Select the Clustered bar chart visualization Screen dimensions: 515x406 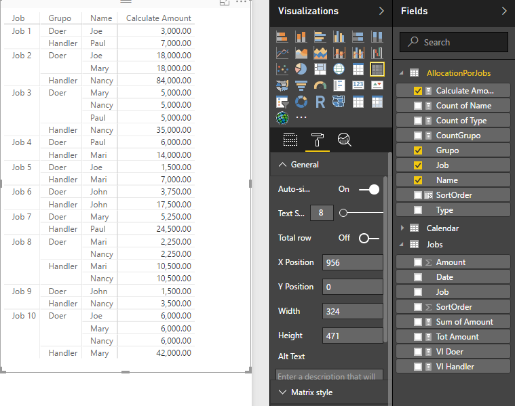point(320,37)
